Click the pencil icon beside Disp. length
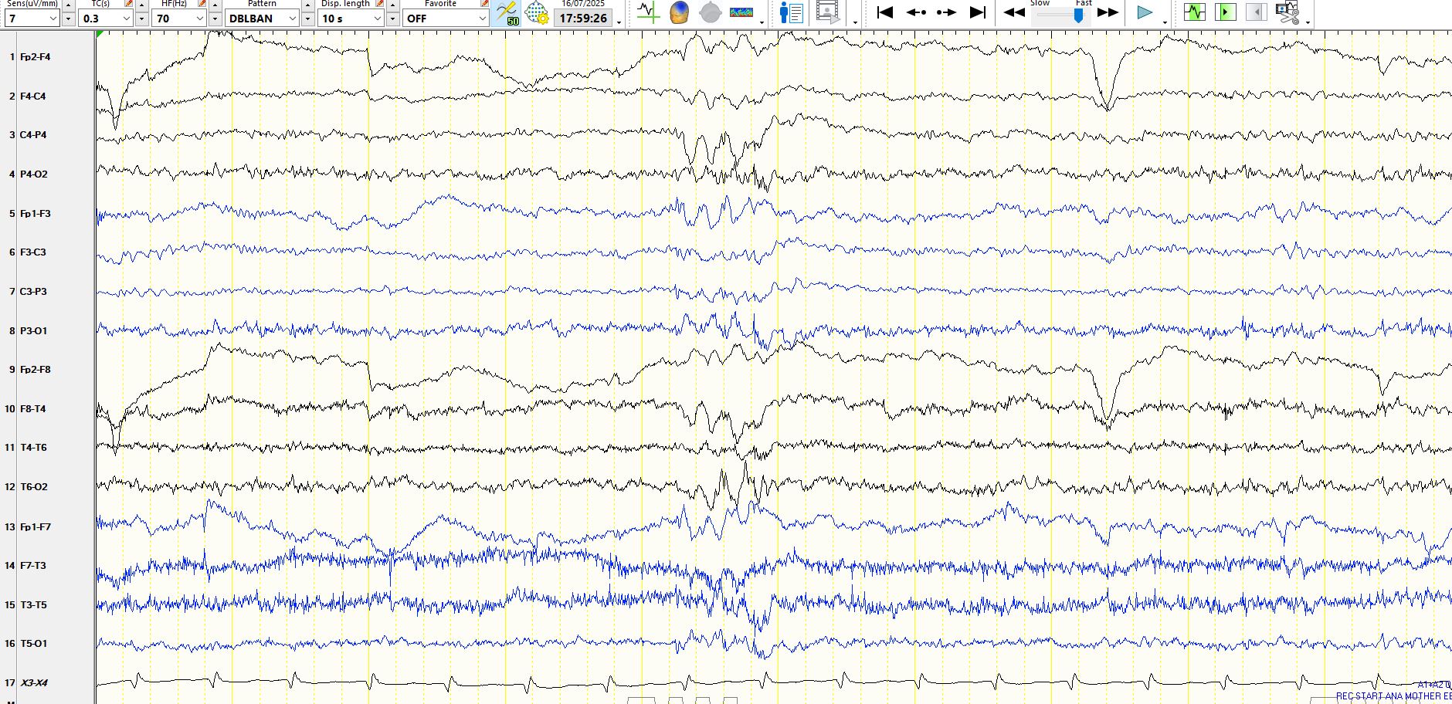This screenshot has width=1452, height=704. [x=379, y=4]
